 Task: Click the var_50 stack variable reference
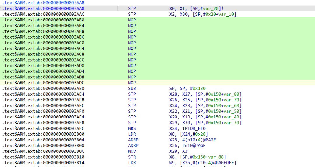pos(231,111)
